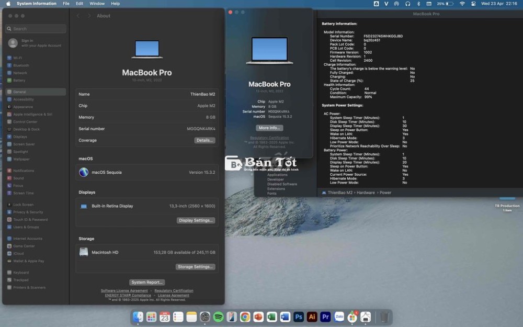Open the Software License Agreement link
The image size is (523, 327).
[x=124, y=290]
